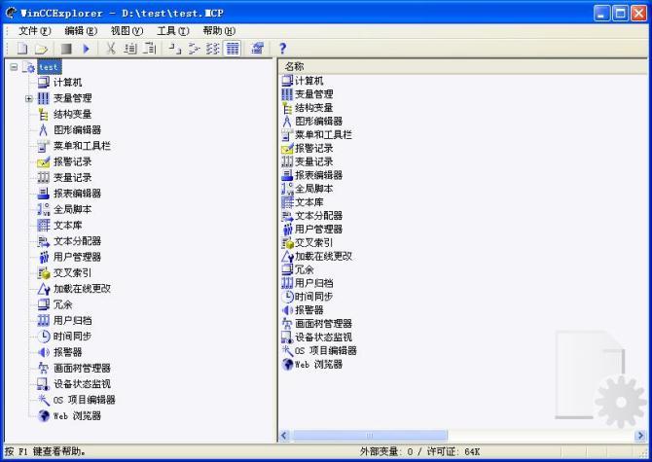This screenshot has width=652, height=462.
Task: Switch to large icons view in toolbar
Action: click(x=174, y=49)
